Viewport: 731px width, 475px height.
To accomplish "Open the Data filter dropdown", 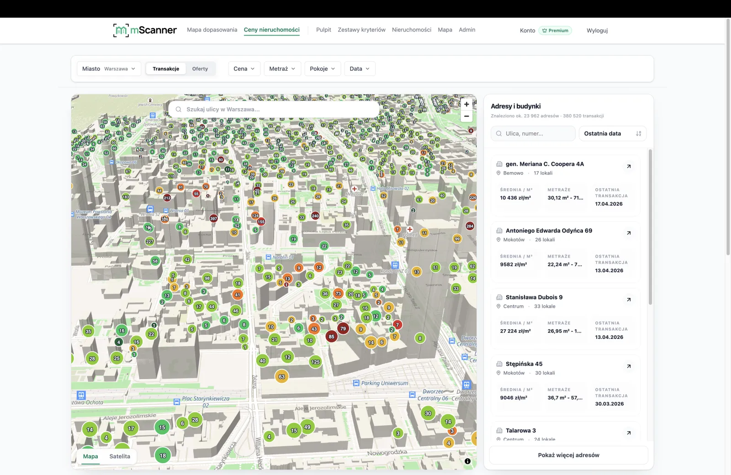I will point(360,69).
